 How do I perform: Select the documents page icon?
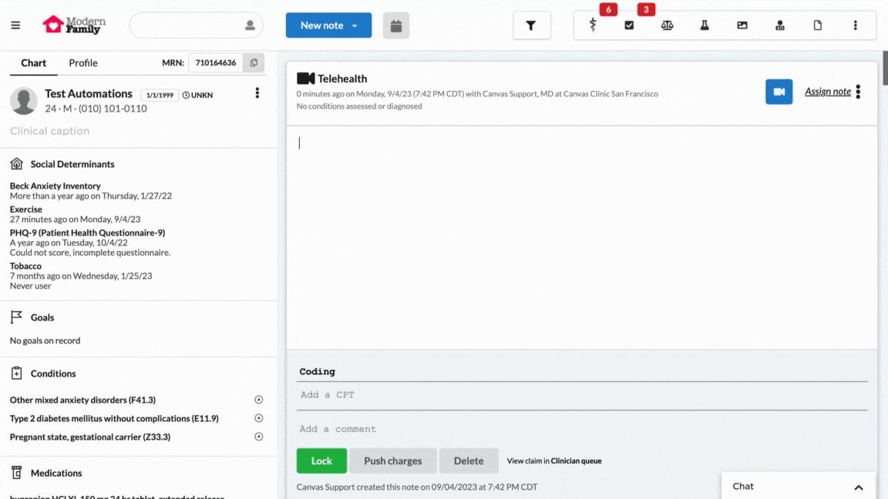click(x=818, y=25)
